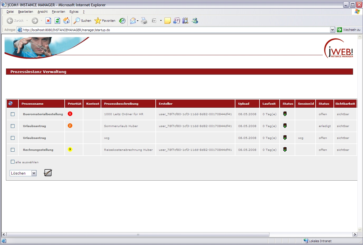The width and height of the screenshot is (363, 245).
Task: Click the browser Home toolbar icon
Action: [66, 21]
